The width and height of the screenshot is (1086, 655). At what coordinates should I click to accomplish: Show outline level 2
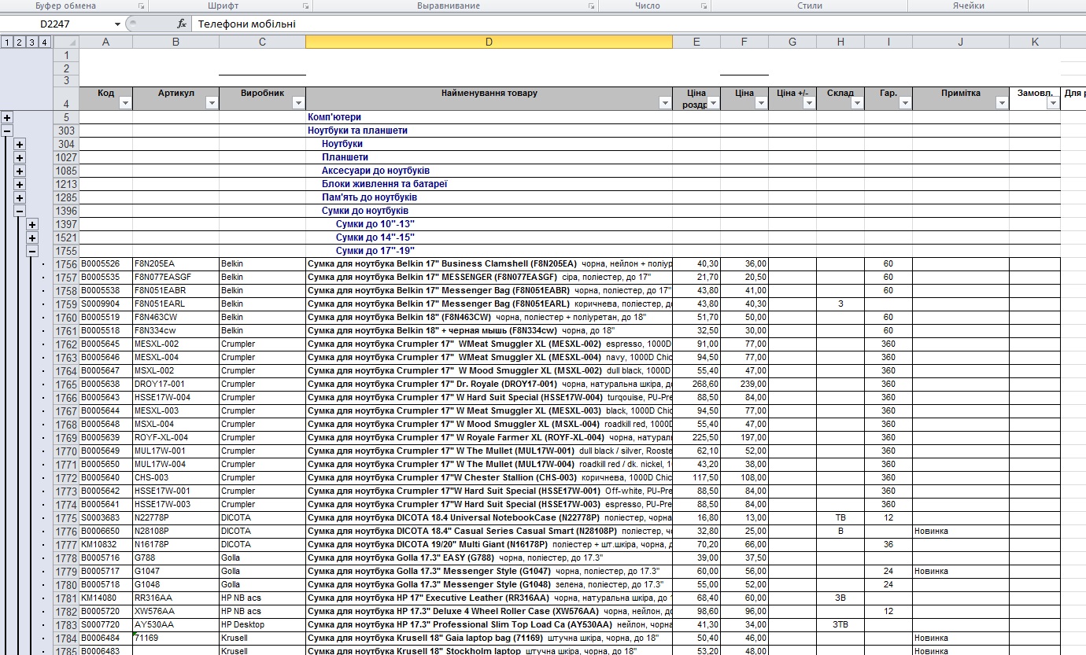click(x=20, y=42)
